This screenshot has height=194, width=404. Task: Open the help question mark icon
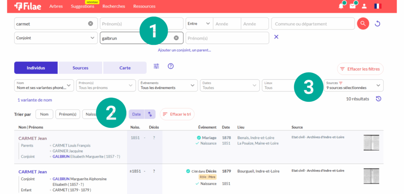(x=171, y=66)
